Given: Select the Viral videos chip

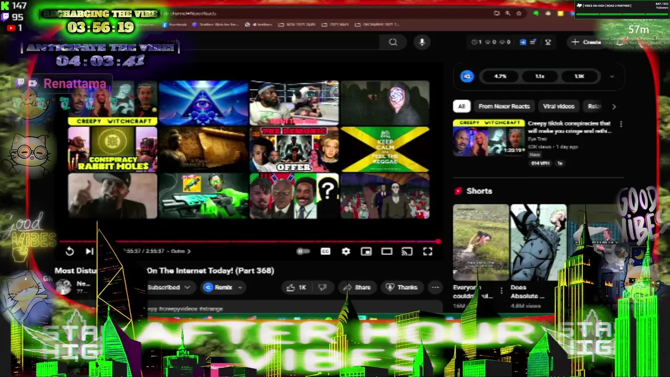Looking at the screenshot, I should coord(559,106).
